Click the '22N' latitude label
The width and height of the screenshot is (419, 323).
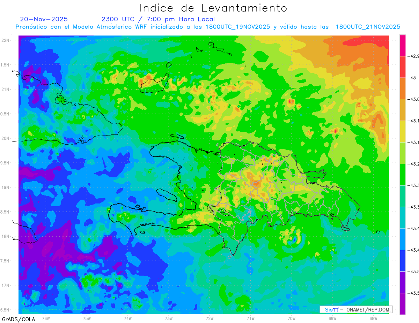[5, 40]
